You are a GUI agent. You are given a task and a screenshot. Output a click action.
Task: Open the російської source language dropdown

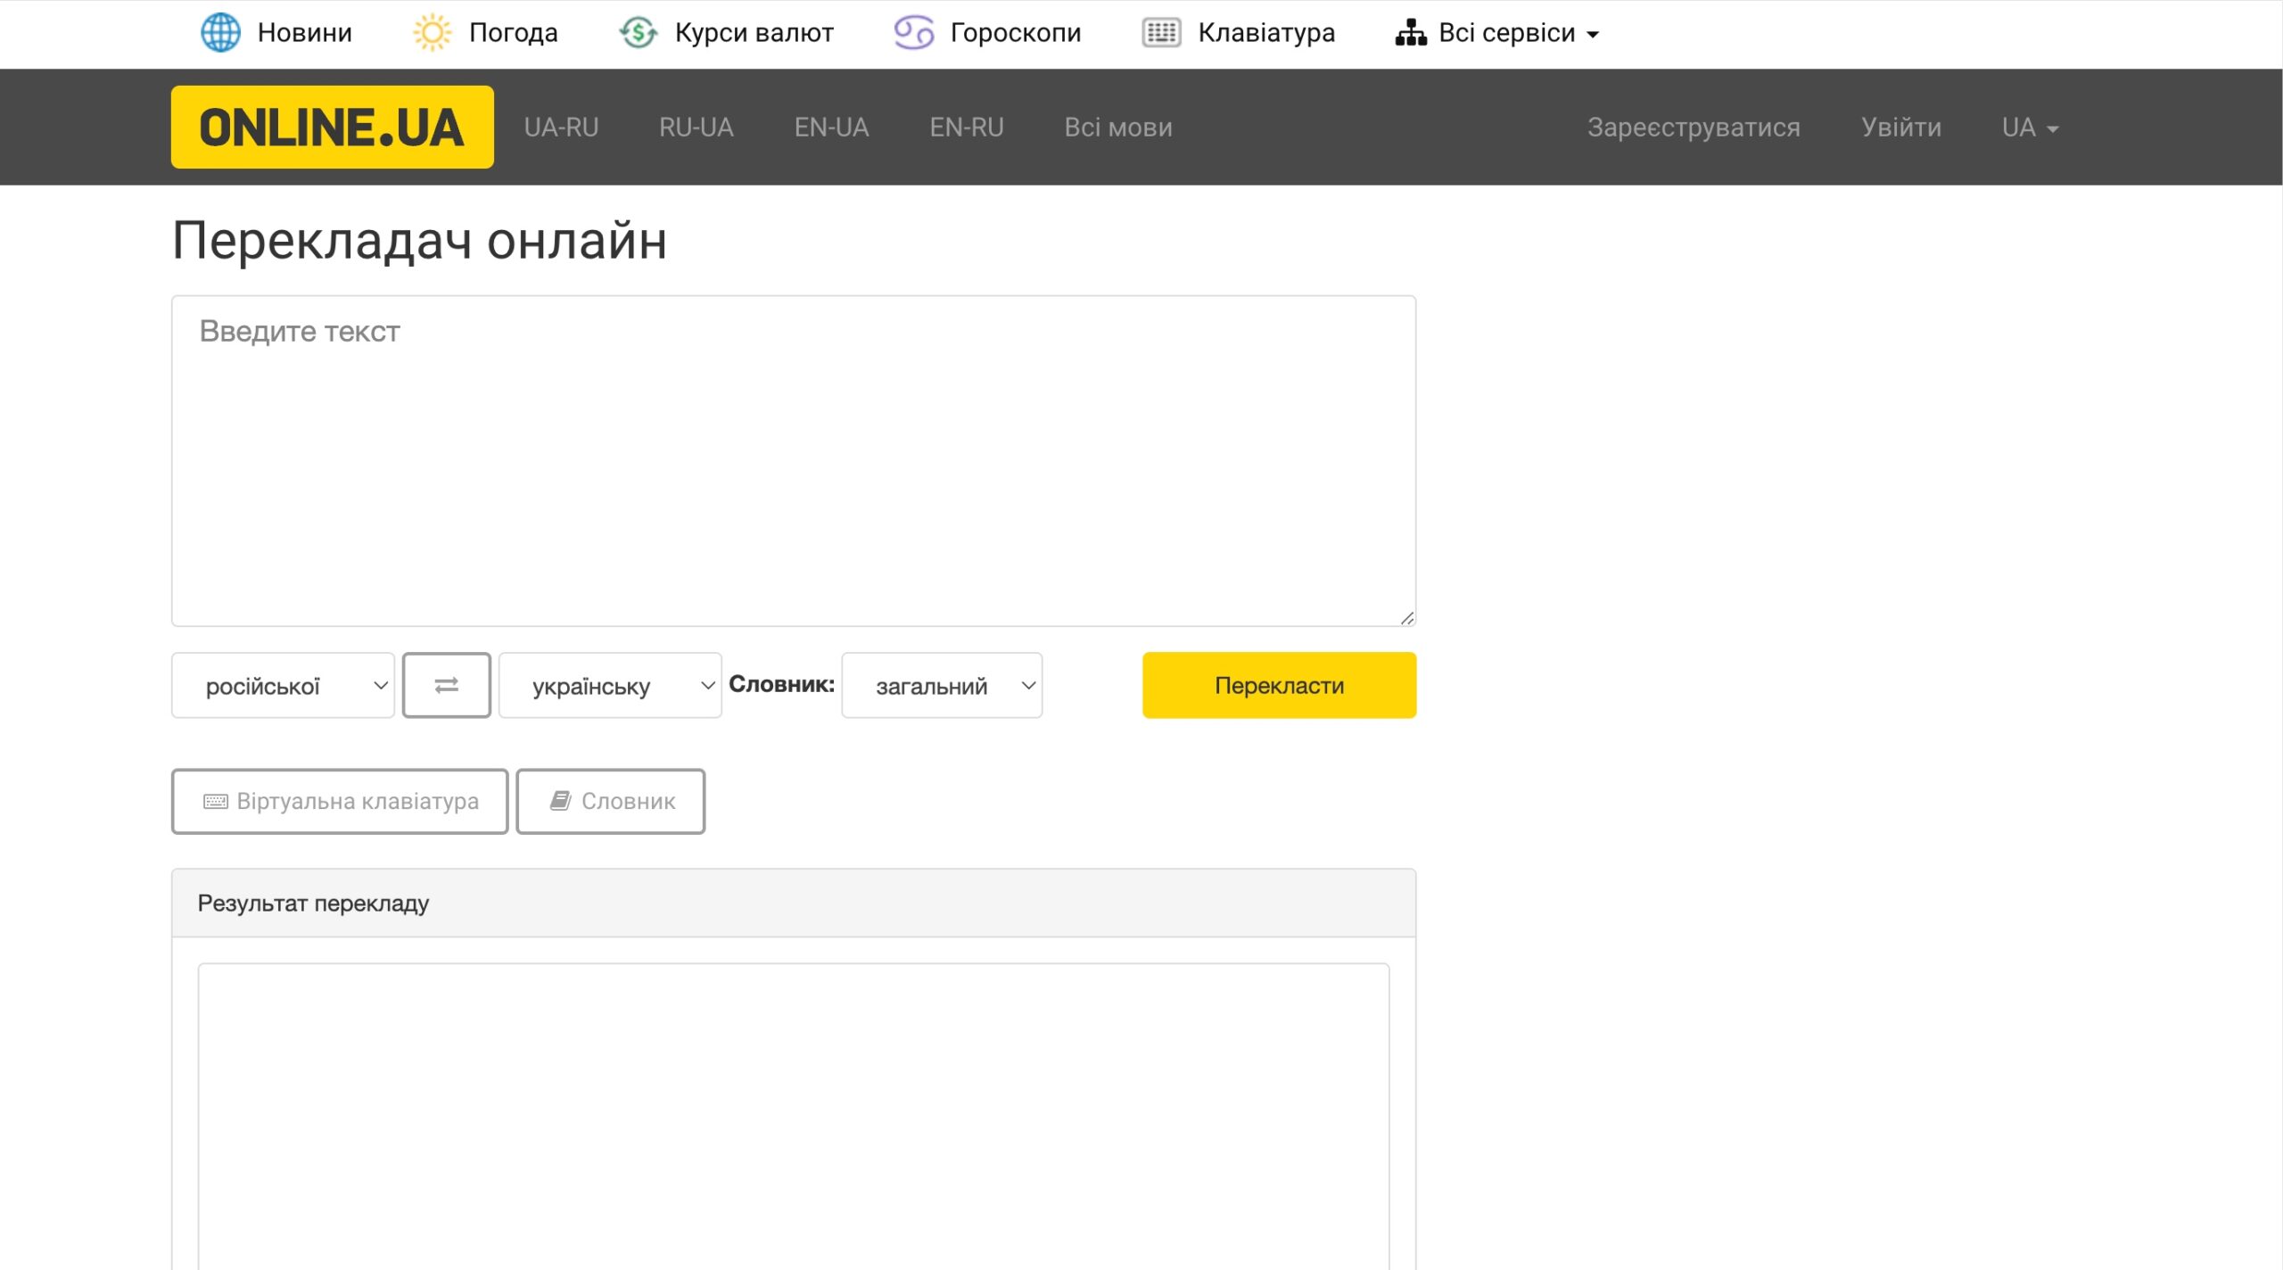[283, 685]
